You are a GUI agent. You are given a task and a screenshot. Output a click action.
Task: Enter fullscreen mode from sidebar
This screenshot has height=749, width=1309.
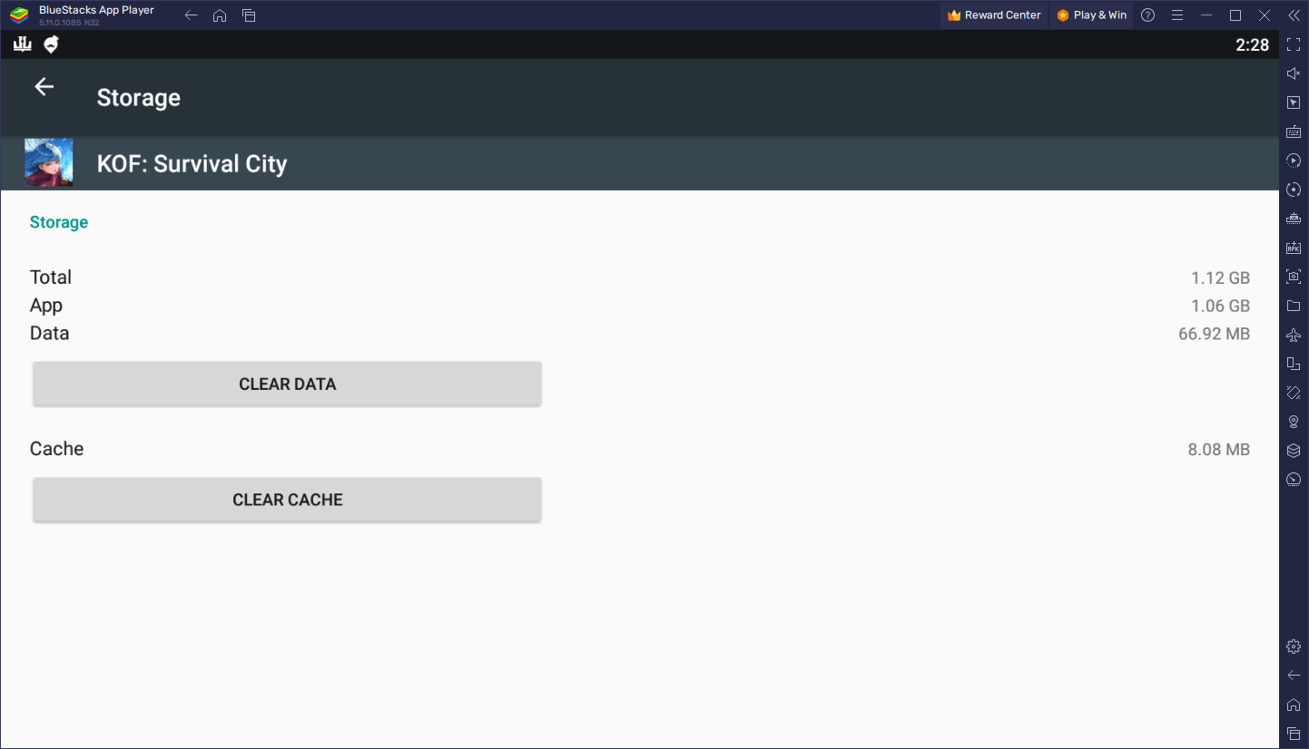1294,44
